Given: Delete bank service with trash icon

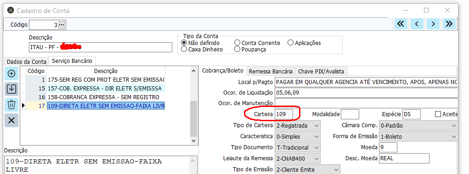Looking at the screenshot, I should click(11, 105).
